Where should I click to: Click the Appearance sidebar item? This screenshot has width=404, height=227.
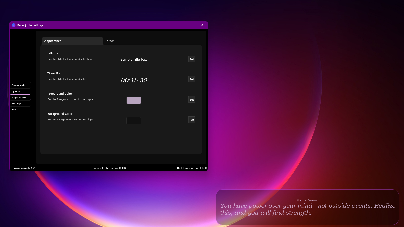pyautogui.click(x=20, y=97)
